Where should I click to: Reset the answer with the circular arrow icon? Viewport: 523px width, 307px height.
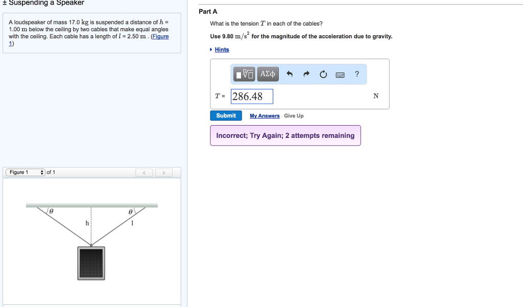pos(323,75)
